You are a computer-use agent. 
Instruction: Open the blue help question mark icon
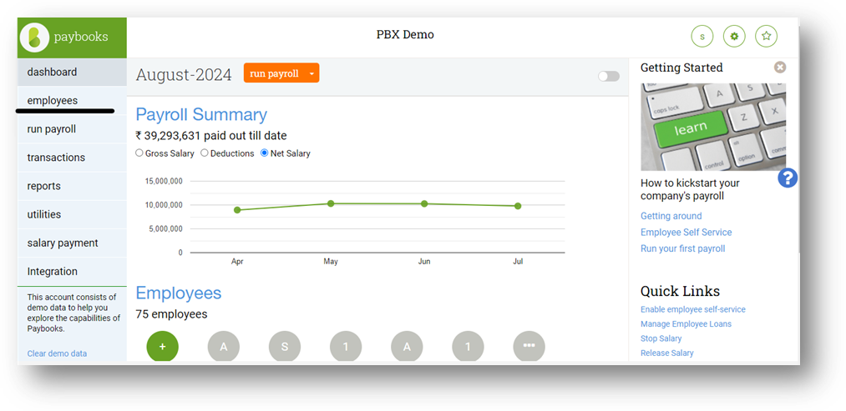coord(788,178)
